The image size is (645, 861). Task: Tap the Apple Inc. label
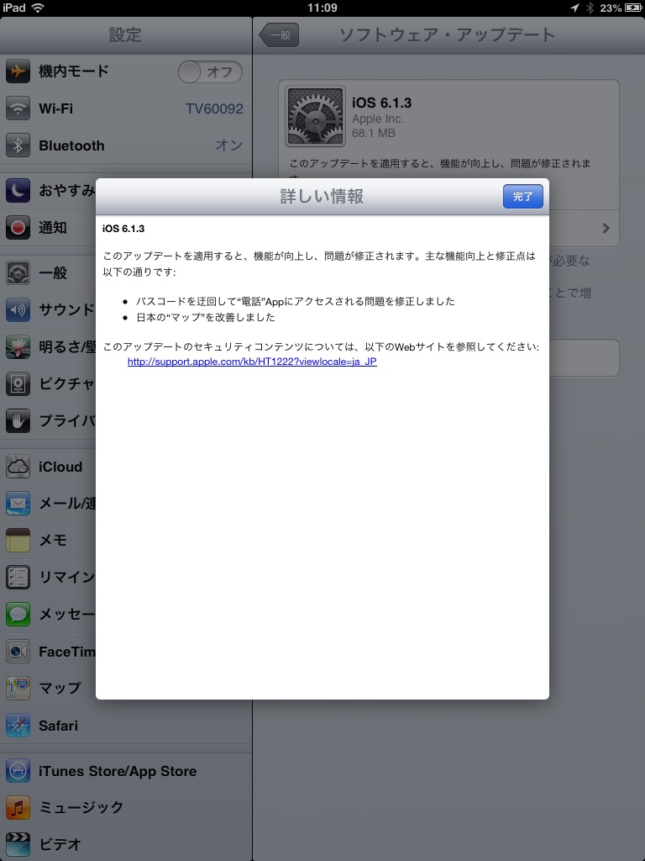click(378, 119)
